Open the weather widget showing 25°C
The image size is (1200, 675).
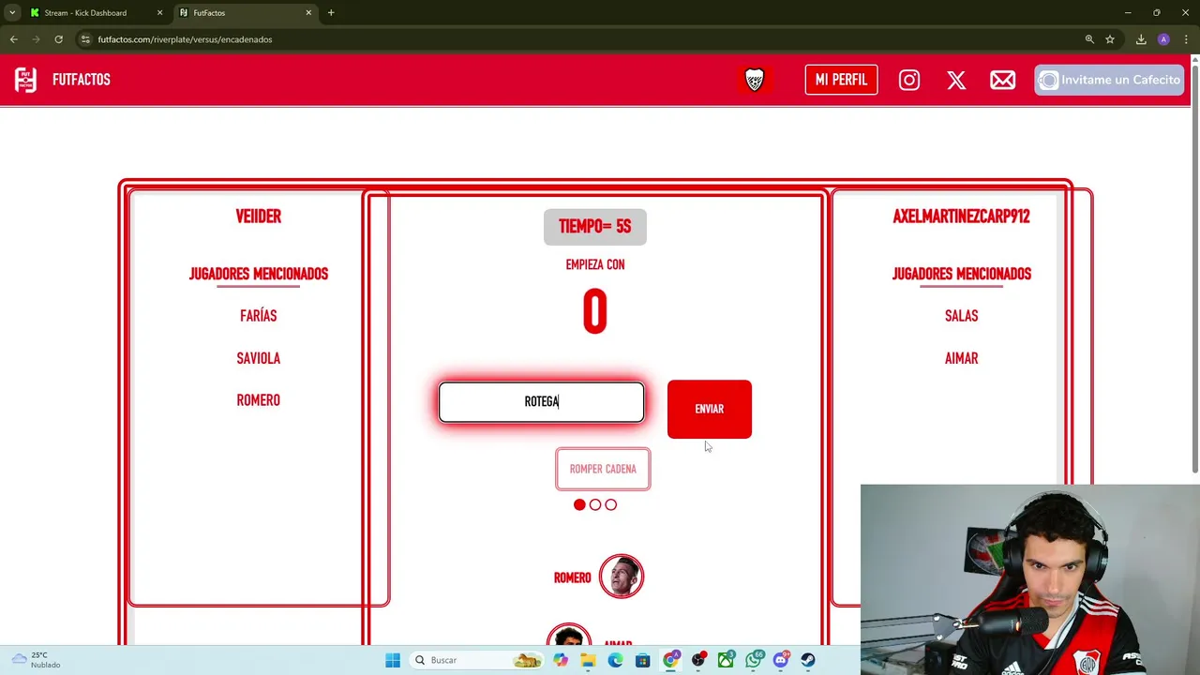[36, 660]
